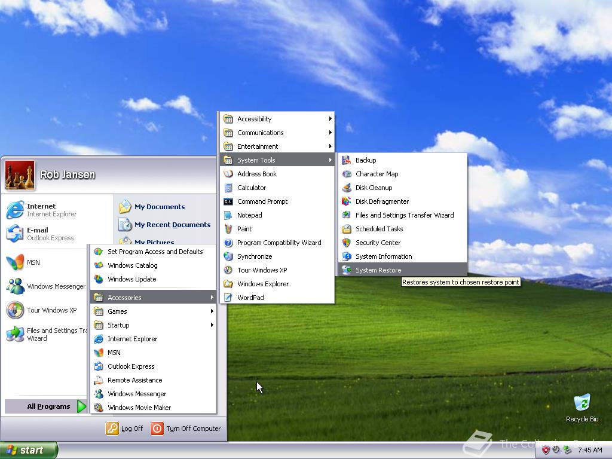
Task: Click the Remote Assistance icon
Action: point(99,380)
